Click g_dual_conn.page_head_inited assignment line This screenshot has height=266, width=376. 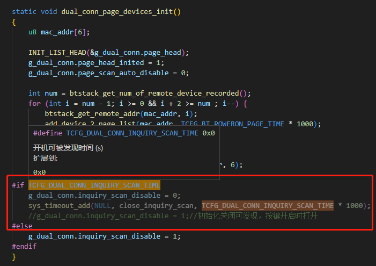(96, 63)
